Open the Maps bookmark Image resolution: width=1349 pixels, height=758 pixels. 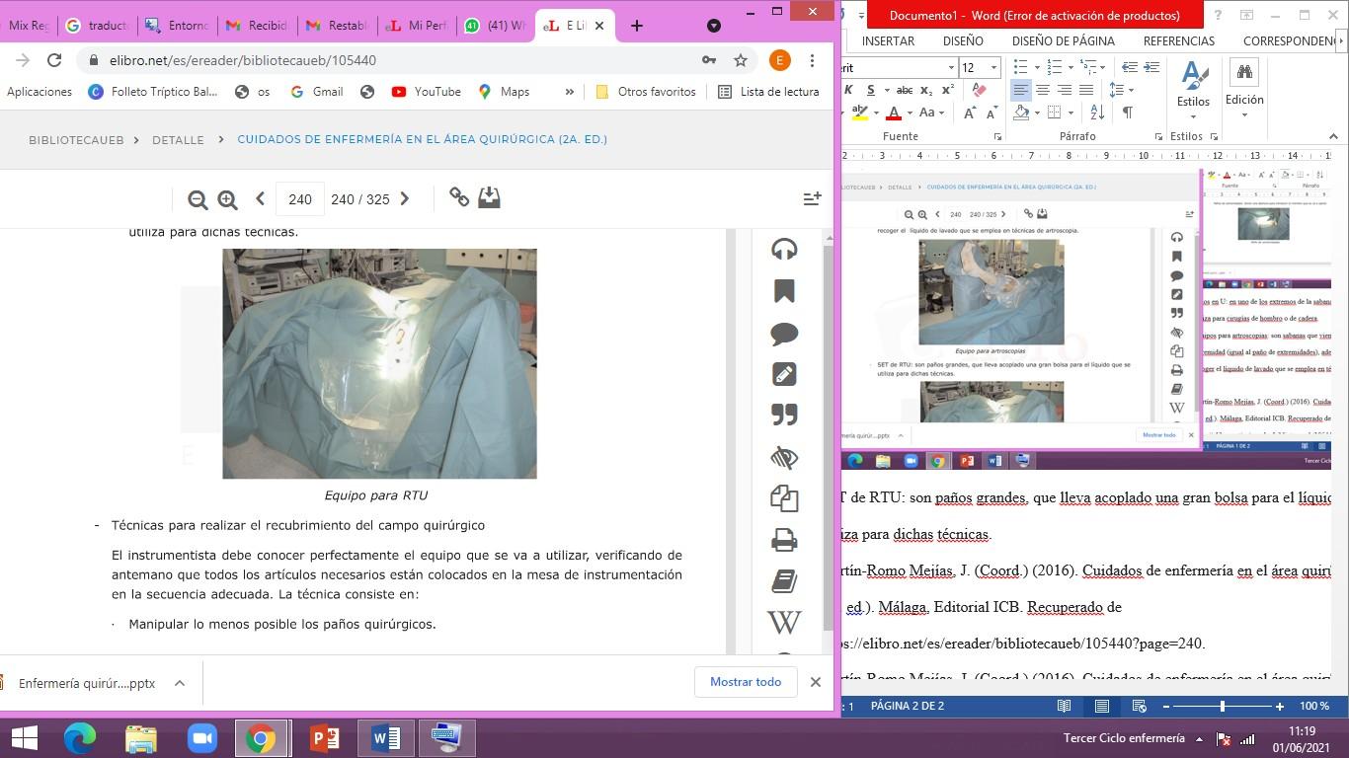click(x=504, y=92)
